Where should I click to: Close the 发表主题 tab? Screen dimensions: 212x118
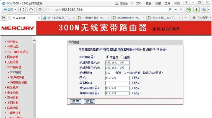179,18
